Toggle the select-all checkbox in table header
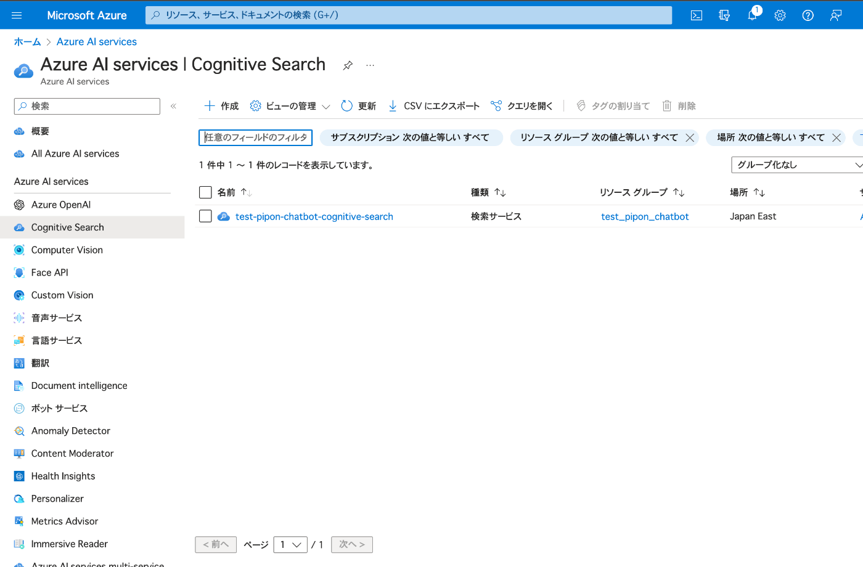The height and width of the screenshot is (567, 863). coord(205,192)
